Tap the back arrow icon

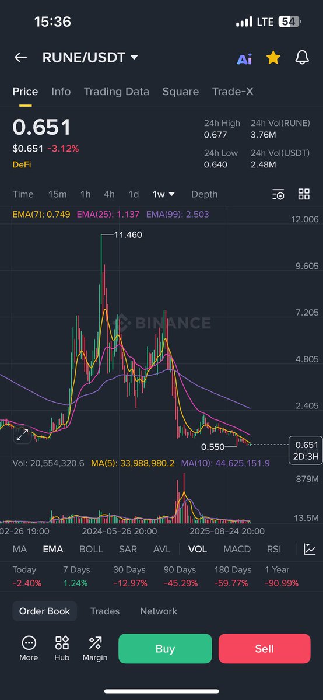click(x=20, y=57)
